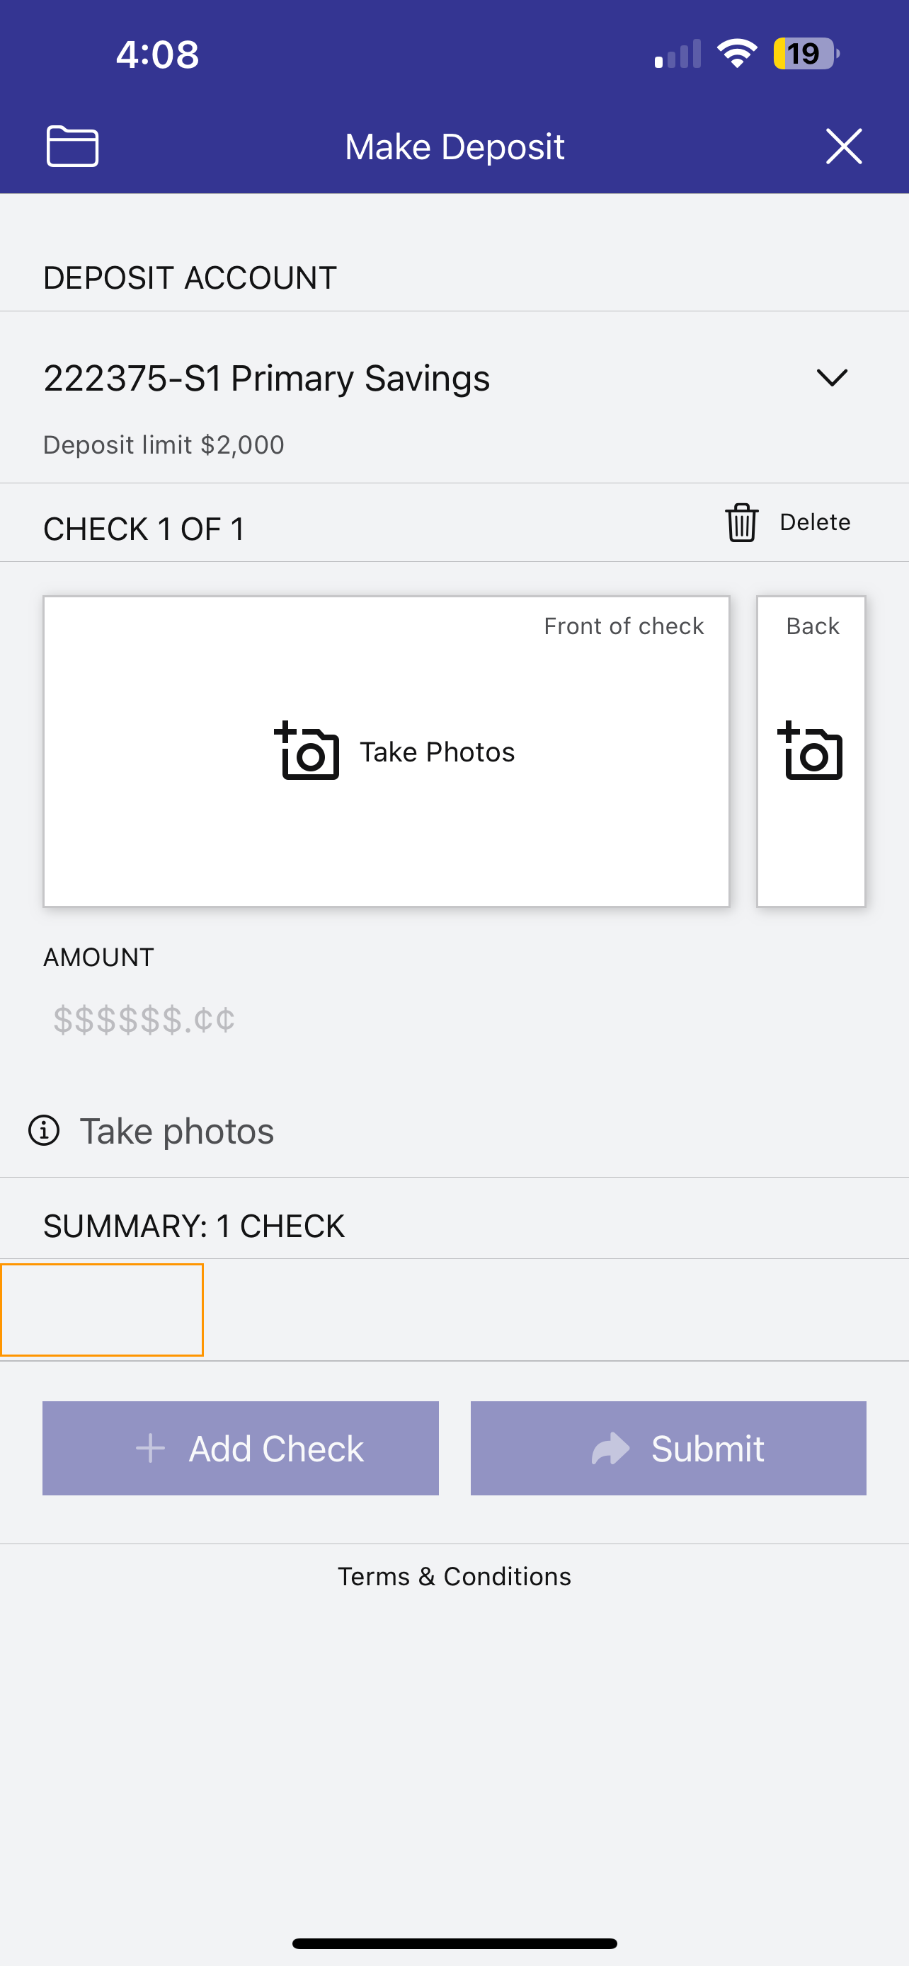Close the Make Deposit screen
This screenshot has height=1966, width=909.
[843, 146]
